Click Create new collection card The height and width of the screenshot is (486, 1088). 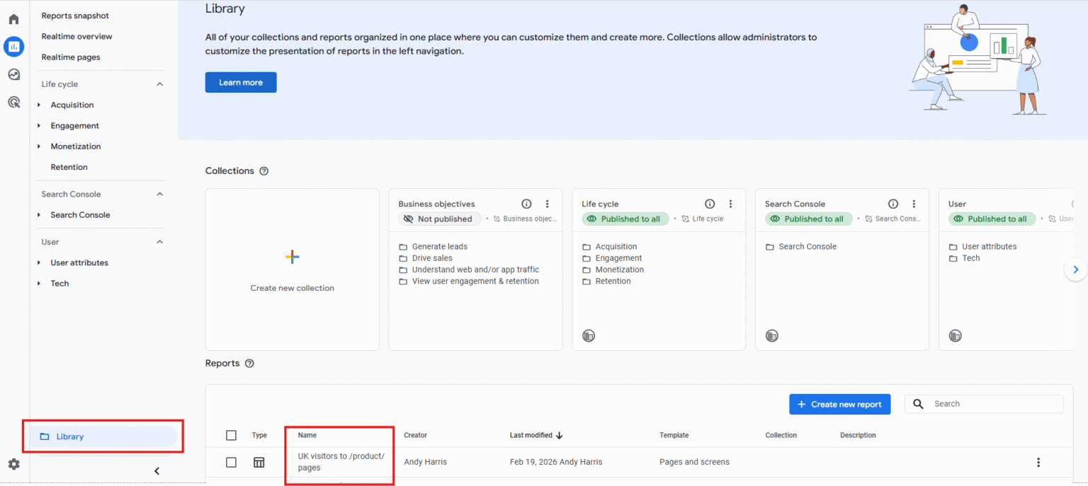point(292,270)
